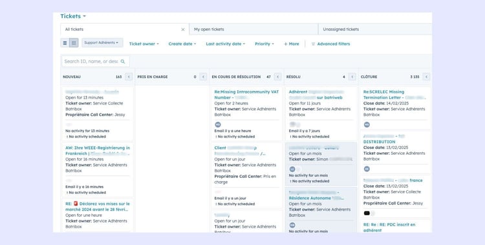485x245 pixels.
Task: Select the All tickets tab
Action: point(125,29)
